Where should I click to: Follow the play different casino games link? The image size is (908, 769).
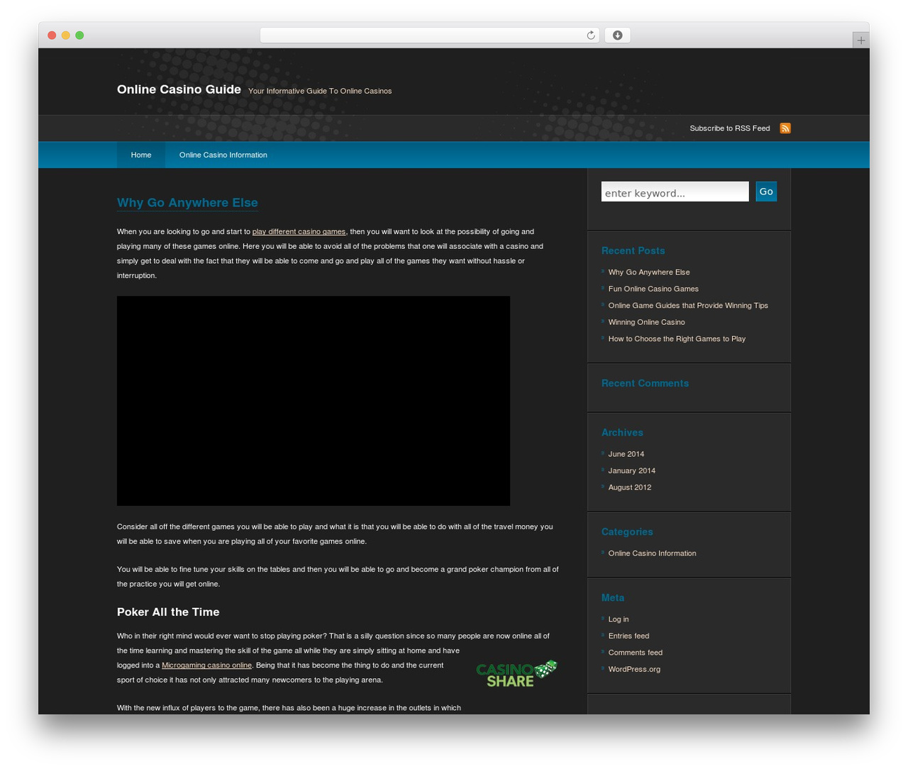coord(299,232)
